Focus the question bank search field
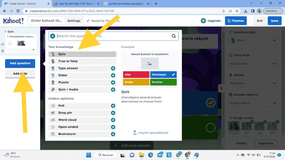Viewport: 285px width, 160px height. point(113,36)
